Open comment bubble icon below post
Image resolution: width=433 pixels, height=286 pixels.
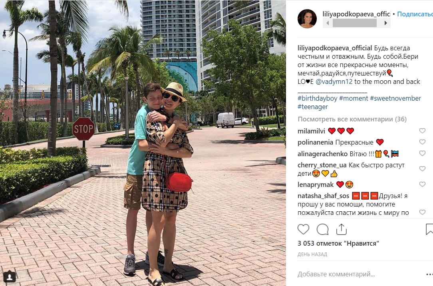(322, 229)
